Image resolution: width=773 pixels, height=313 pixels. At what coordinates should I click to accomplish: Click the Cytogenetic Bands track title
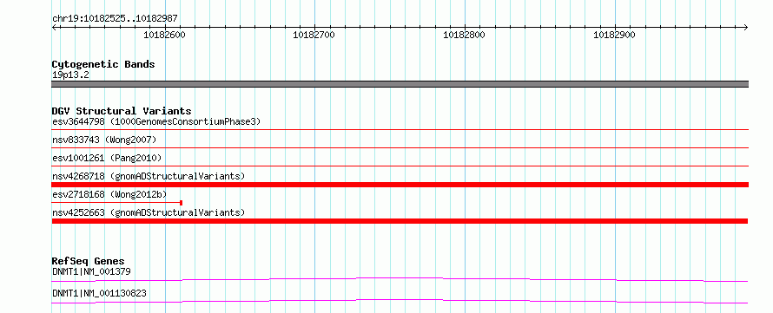click(x=103, y=64)
